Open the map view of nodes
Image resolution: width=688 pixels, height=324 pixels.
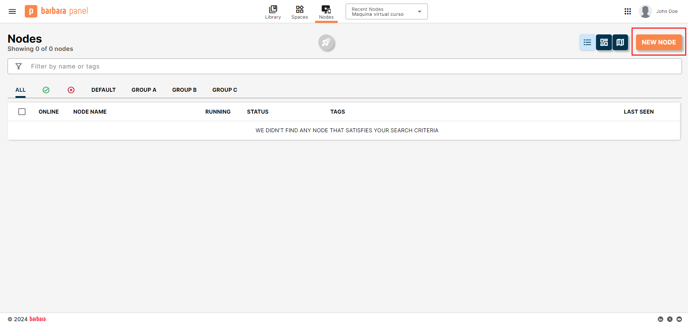click(x=620, y=42)
